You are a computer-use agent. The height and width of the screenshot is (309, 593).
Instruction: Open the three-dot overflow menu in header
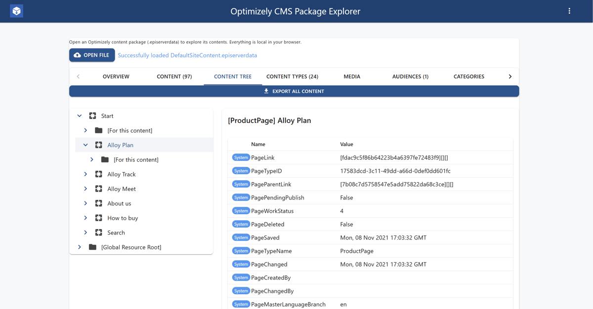[569, 10]
